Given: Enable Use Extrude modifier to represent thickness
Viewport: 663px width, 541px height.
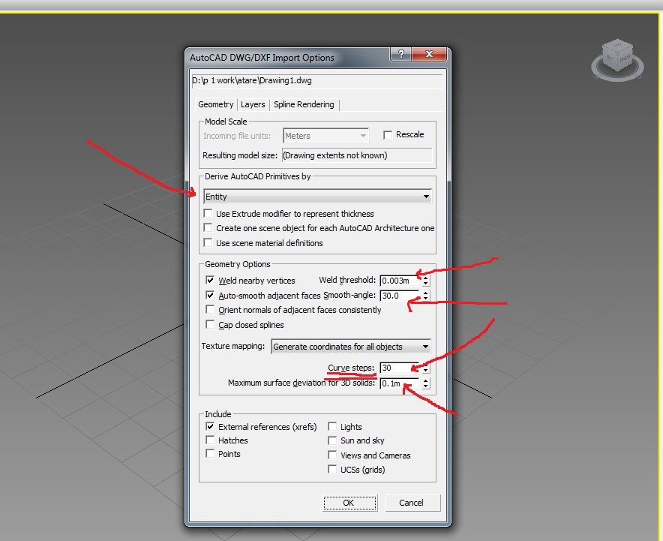Looking at the screenshot, I should [x=208, y=213].
